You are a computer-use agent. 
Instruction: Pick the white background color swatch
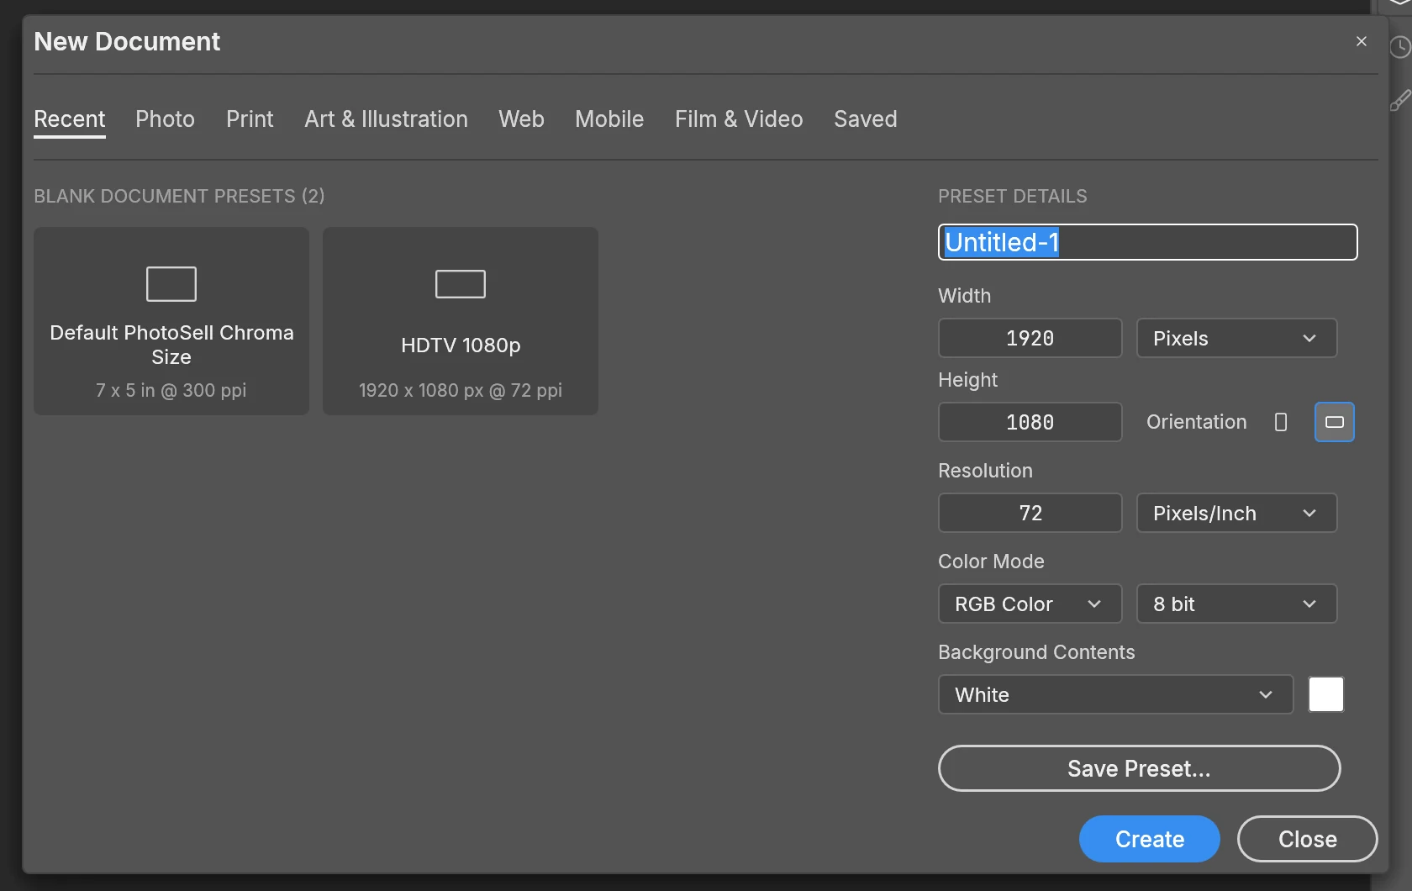pyautogui.click(x=1326, y=694)
